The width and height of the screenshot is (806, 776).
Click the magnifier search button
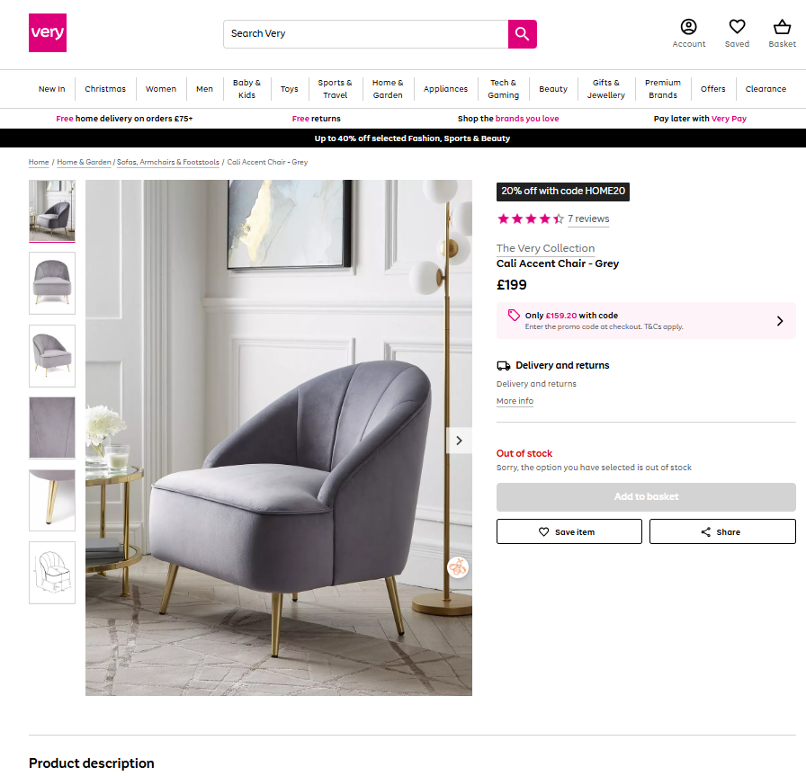pyautogui.click(x=523, y=34)
